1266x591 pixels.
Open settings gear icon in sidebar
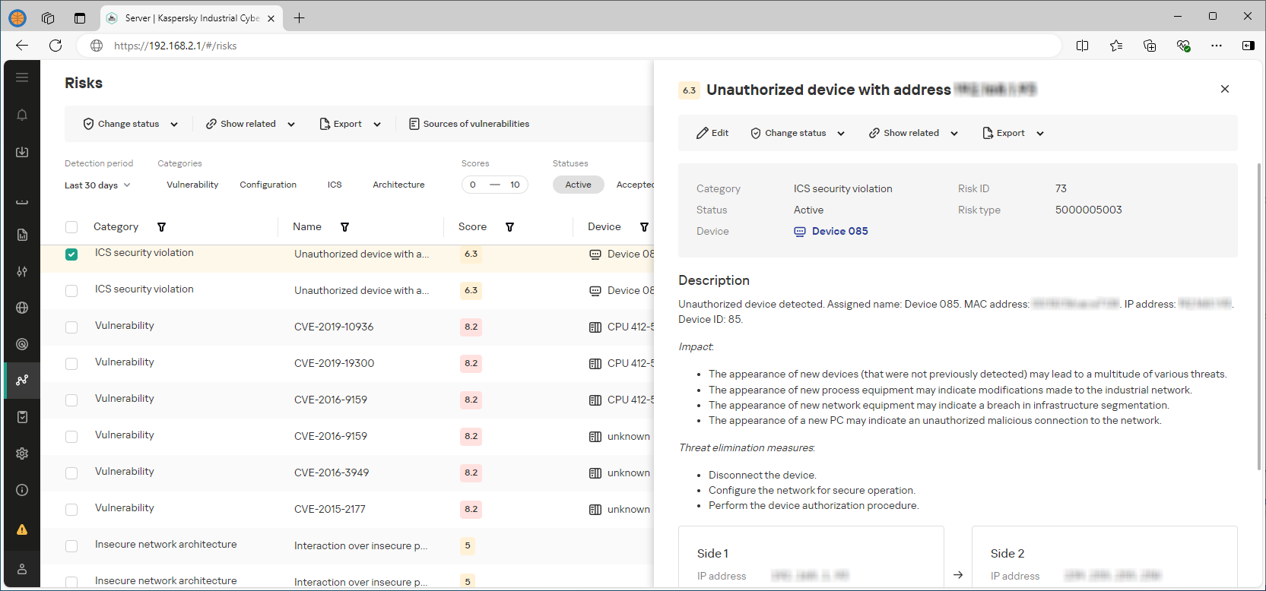[22, 454]
